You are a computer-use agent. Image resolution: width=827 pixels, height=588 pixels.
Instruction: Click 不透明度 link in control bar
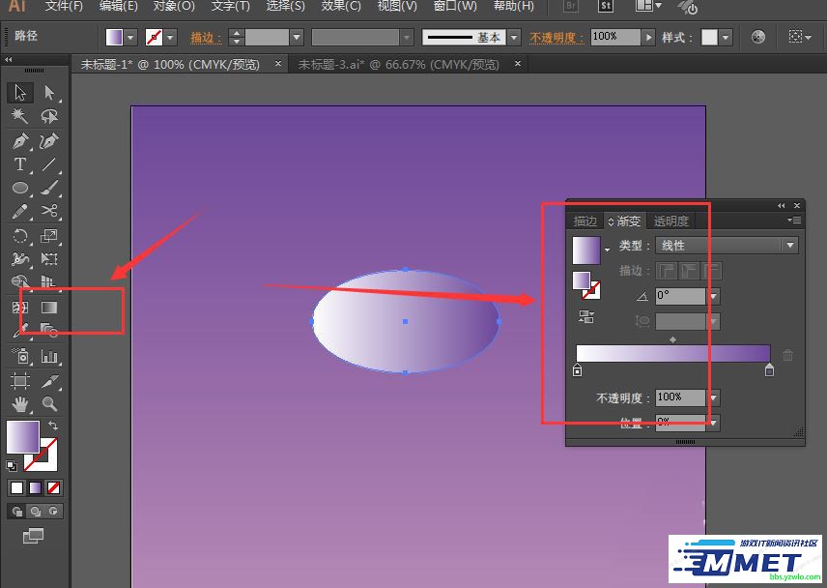click(x=556, y=38)
